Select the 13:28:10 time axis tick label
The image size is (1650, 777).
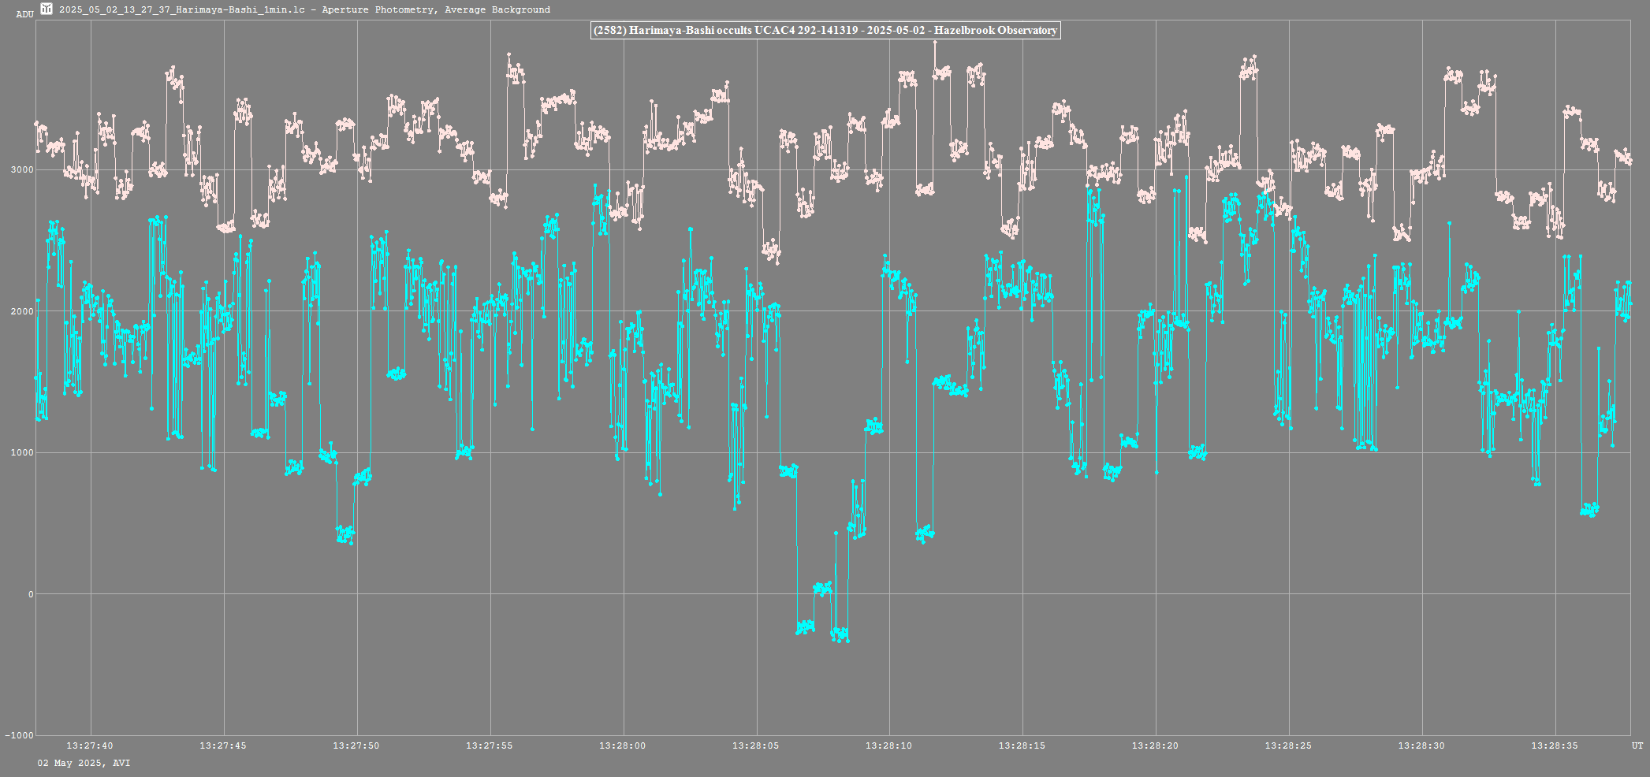(x=889, y=745)
